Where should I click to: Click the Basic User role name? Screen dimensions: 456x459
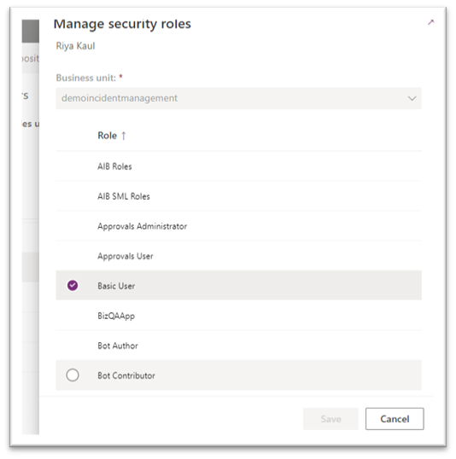tap(116, 286)
